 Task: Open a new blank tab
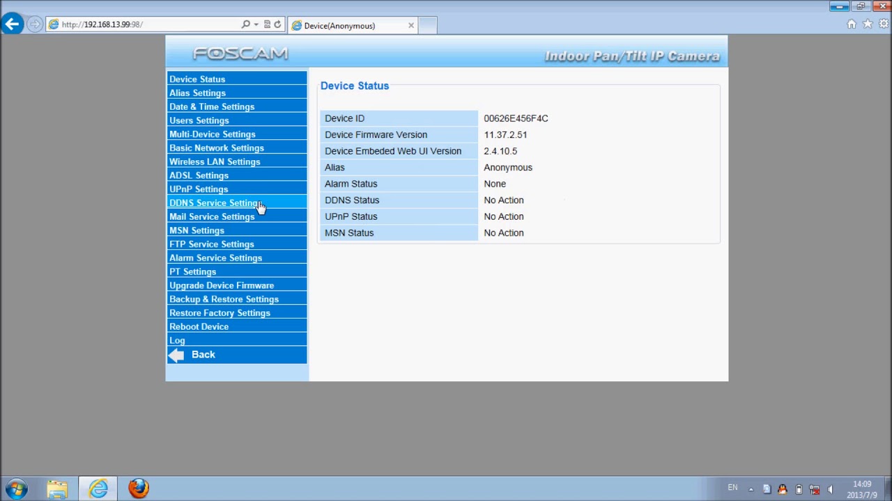click(428, 26)
